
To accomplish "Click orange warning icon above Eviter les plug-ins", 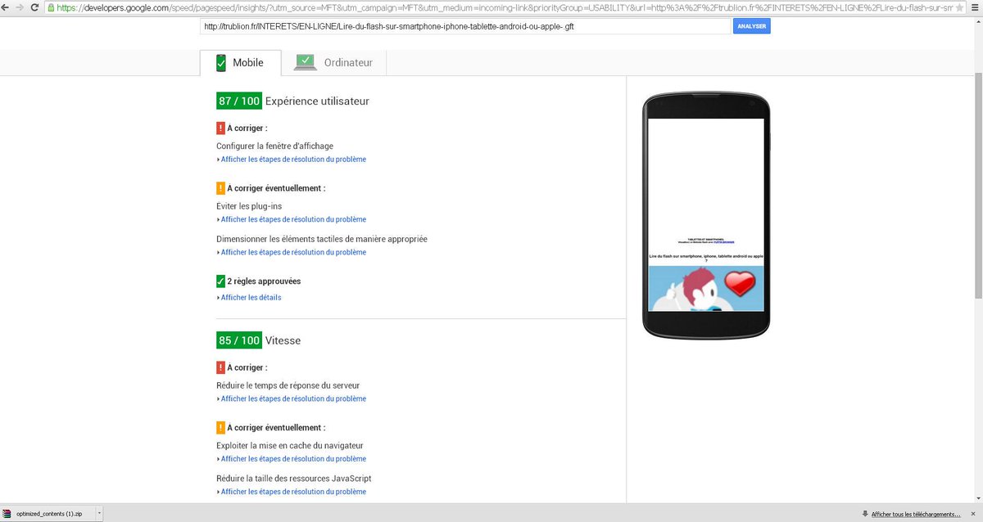I will point(220,188).
